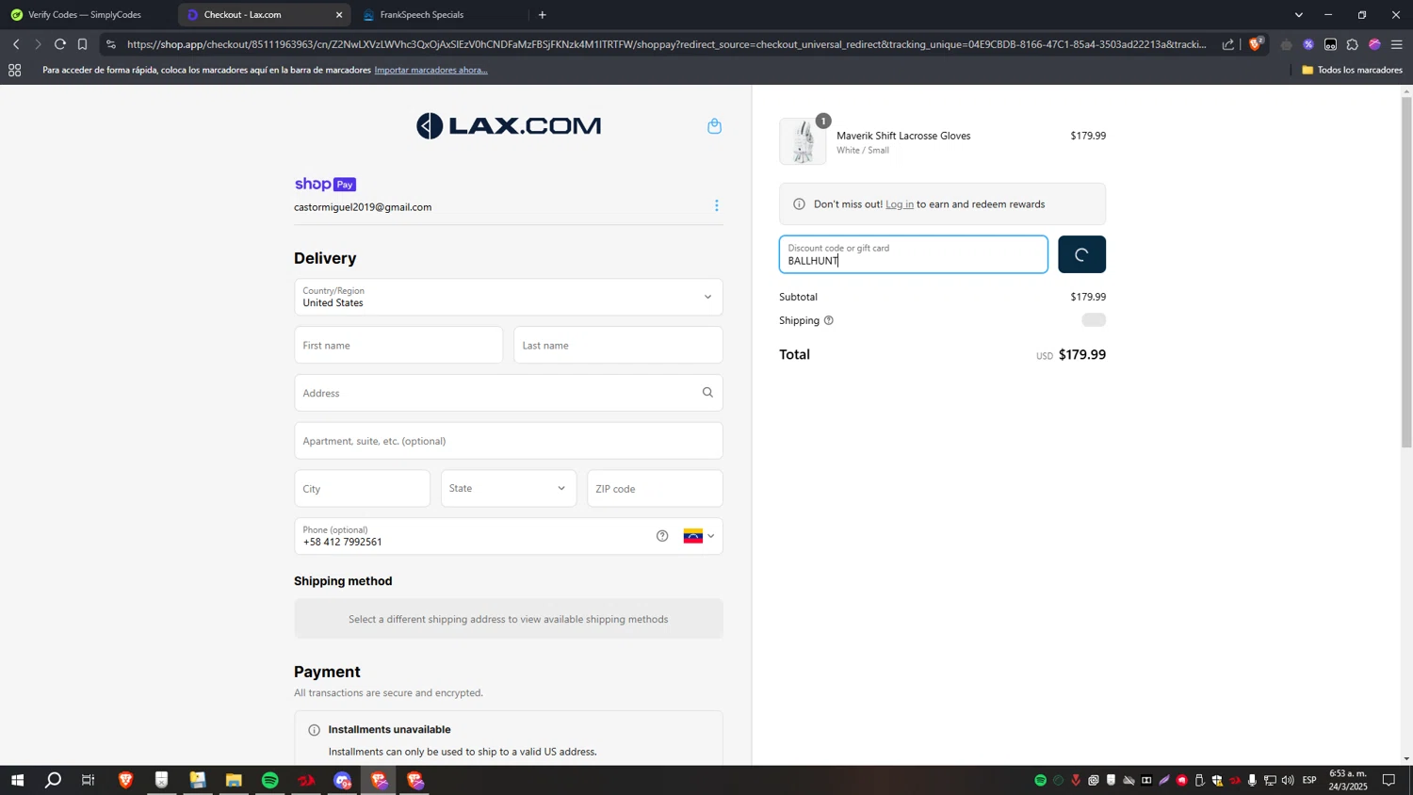
Task: Click the ESP language indicator
Action: (1309, 780)
